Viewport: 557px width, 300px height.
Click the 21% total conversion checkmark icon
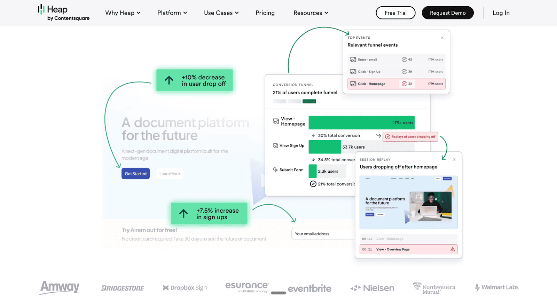313,184
